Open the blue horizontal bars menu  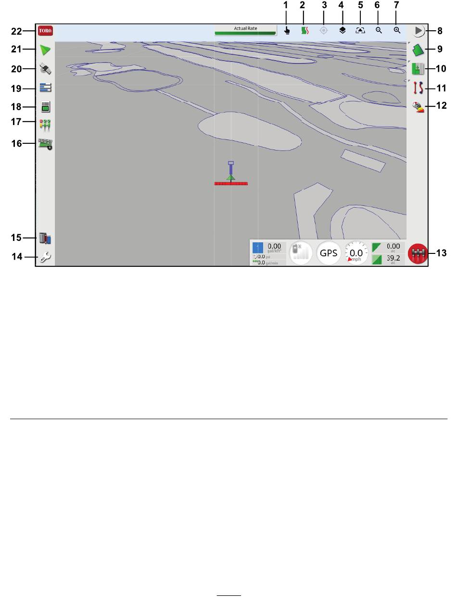(x=46, y=88)
